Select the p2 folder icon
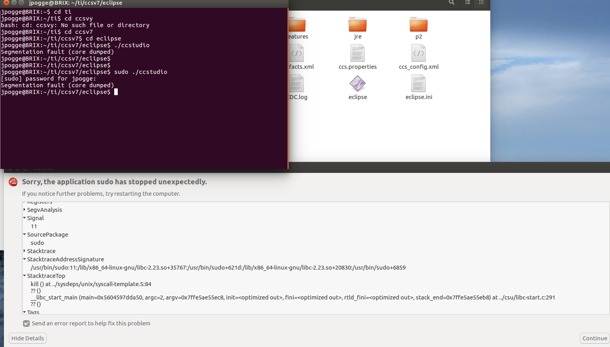 [418, 24]
